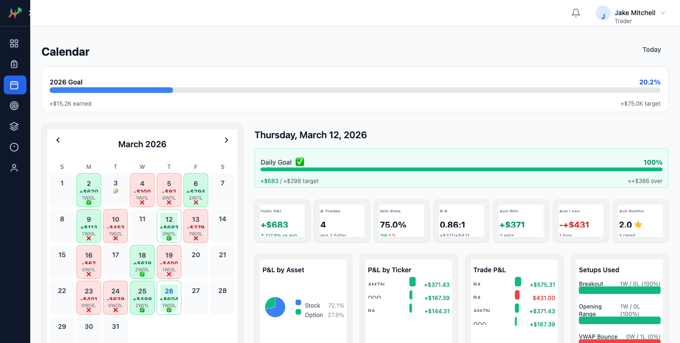680x343 pixels.
Task: Expand the sidebar with the arrow next to logo
Action: coord(30,13)
